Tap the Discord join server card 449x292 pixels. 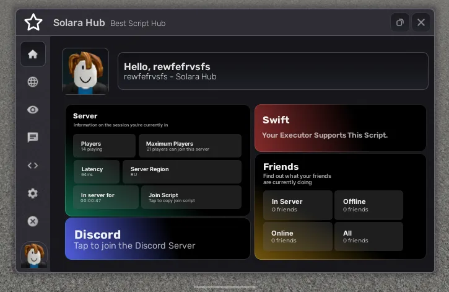(157, 239)
